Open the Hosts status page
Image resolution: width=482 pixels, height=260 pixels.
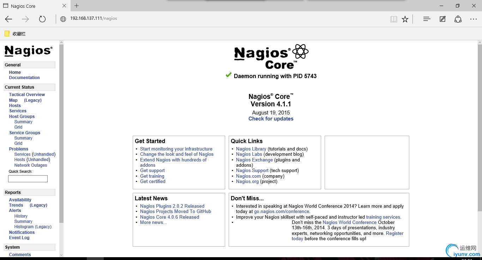[15, 106]
